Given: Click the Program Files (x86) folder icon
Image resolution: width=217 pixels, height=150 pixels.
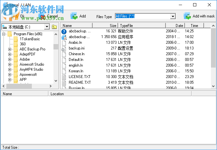Looking at the screenshot, I should 10,34.
